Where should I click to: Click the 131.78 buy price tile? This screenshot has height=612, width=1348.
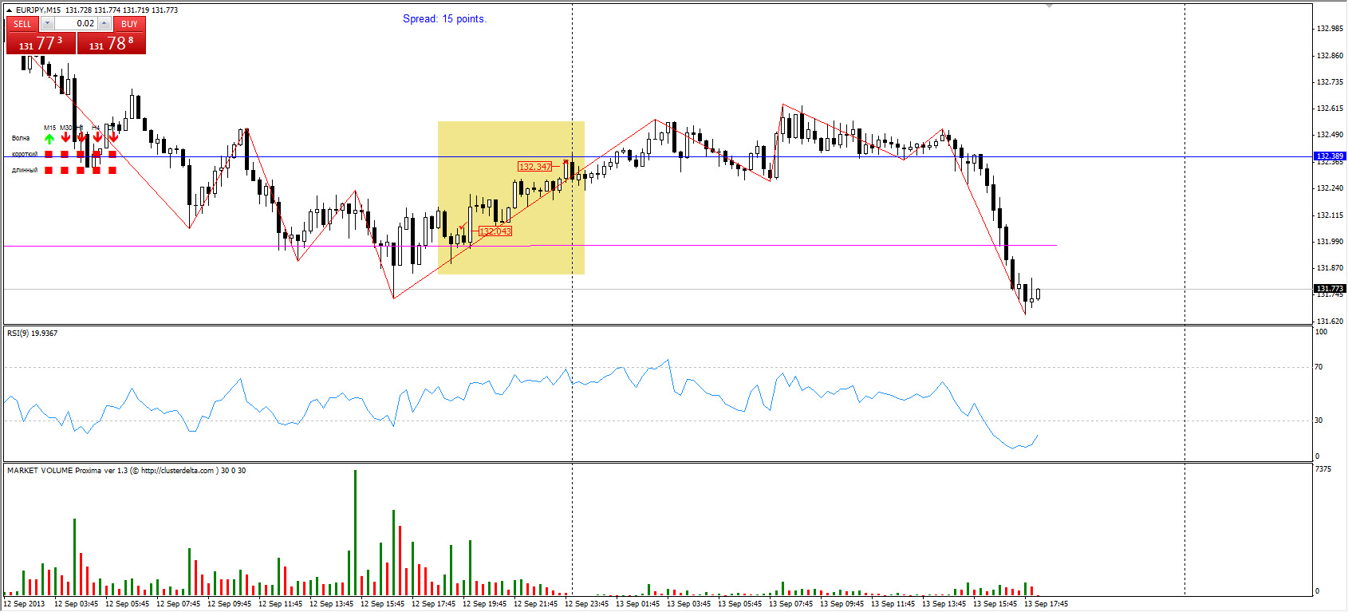111,43
